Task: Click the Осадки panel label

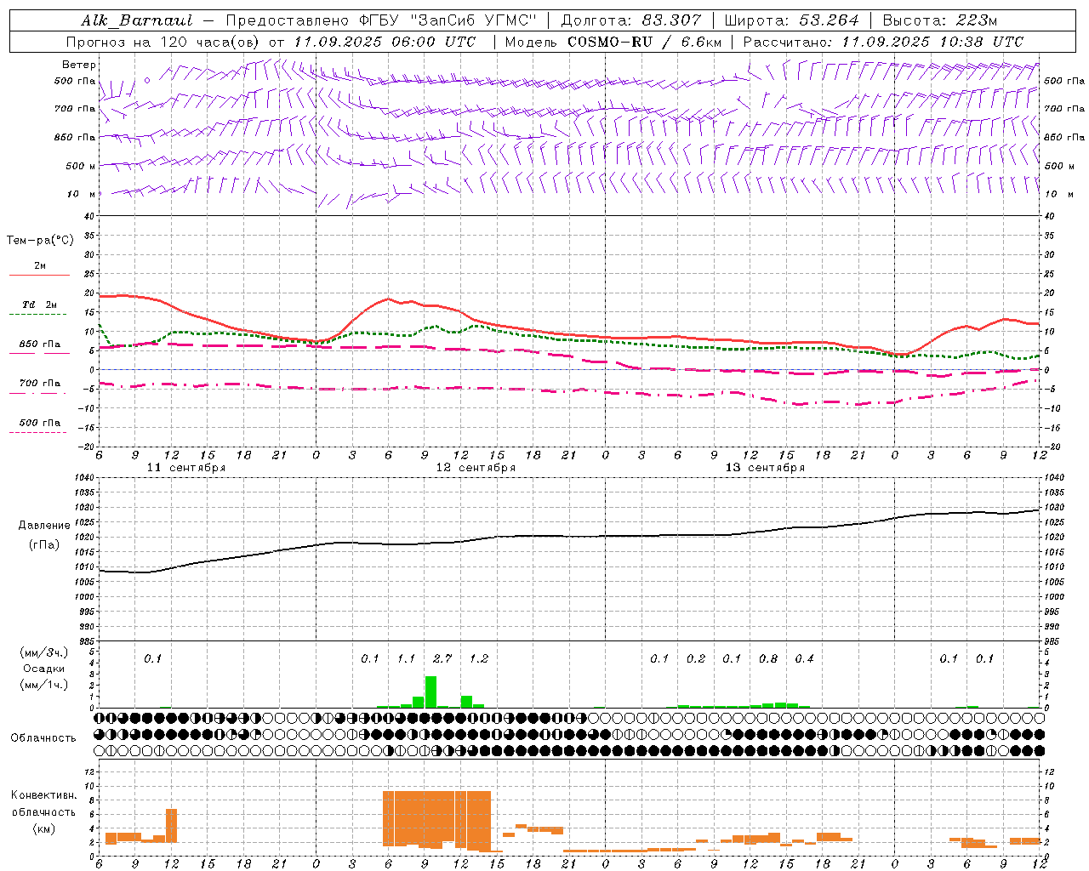Action: tap(44, 669)
